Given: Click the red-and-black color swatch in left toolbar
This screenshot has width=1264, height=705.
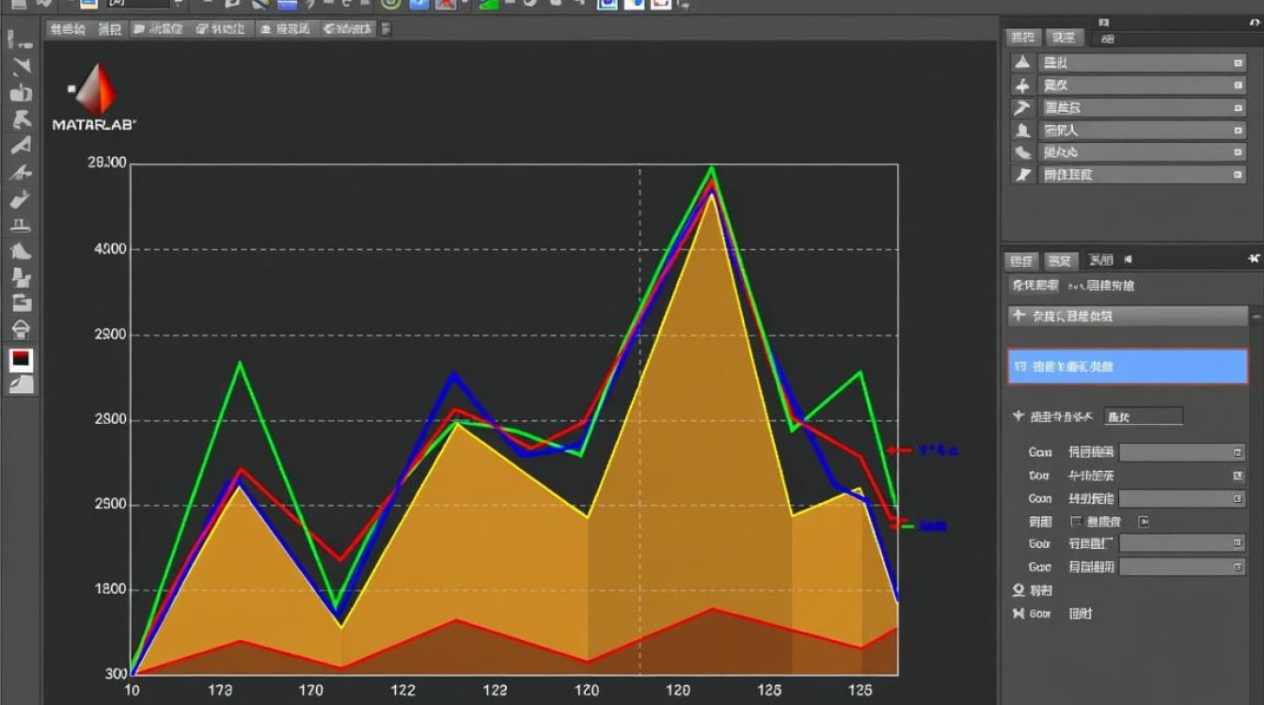Looking at the screenshot, I should (21, 359).
